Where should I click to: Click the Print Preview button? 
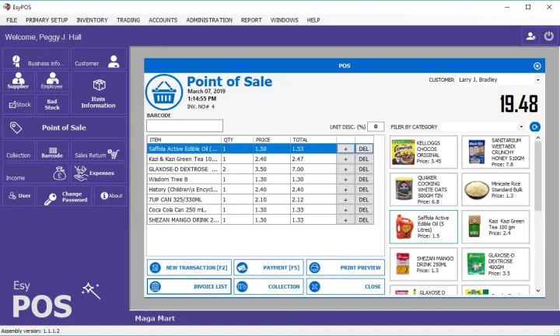pyautogui.click(x=345, y=268)
